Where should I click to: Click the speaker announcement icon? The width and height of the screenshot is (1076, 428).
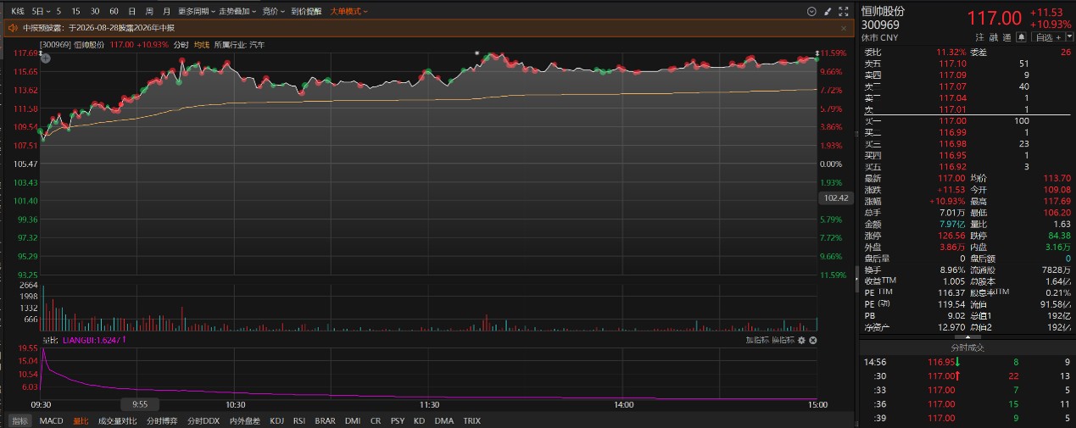[12, 28]
